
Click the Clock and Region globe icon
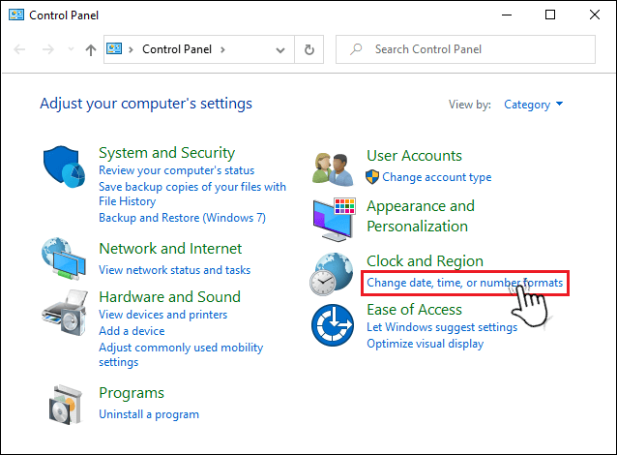tap(333, 275)
